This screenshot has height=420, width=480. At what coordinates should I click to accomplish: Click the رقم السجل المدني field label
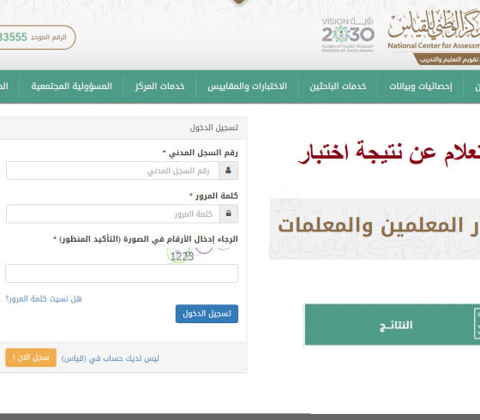[x=201, y=153]
